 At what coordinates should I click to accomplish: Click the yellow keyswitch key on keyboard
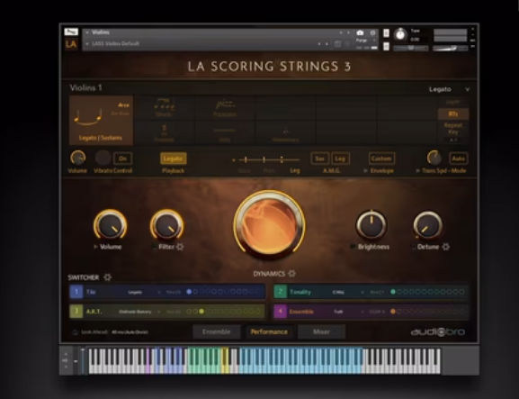click(226, 360)
